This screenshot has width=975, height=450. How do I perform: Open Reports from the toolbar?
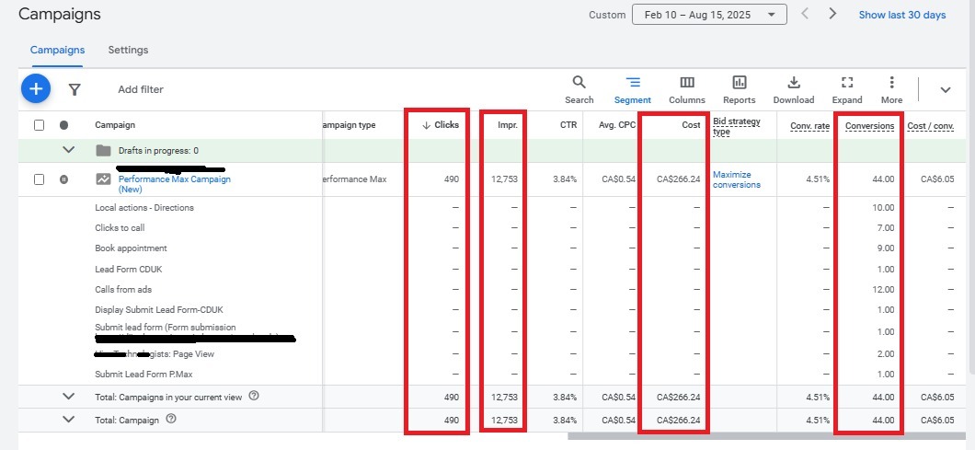[739, 88]
